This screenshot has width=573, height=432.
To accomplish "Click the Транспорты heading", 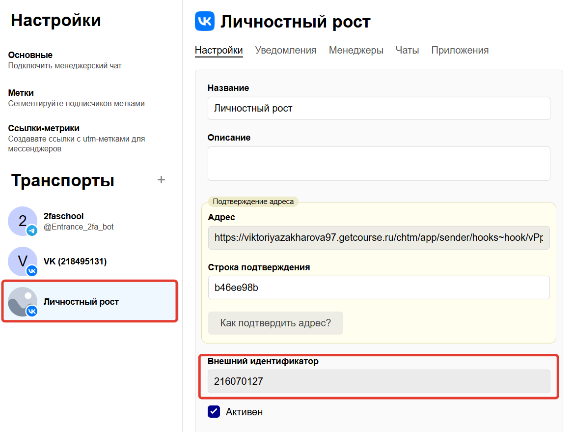I will click(62, 180).
